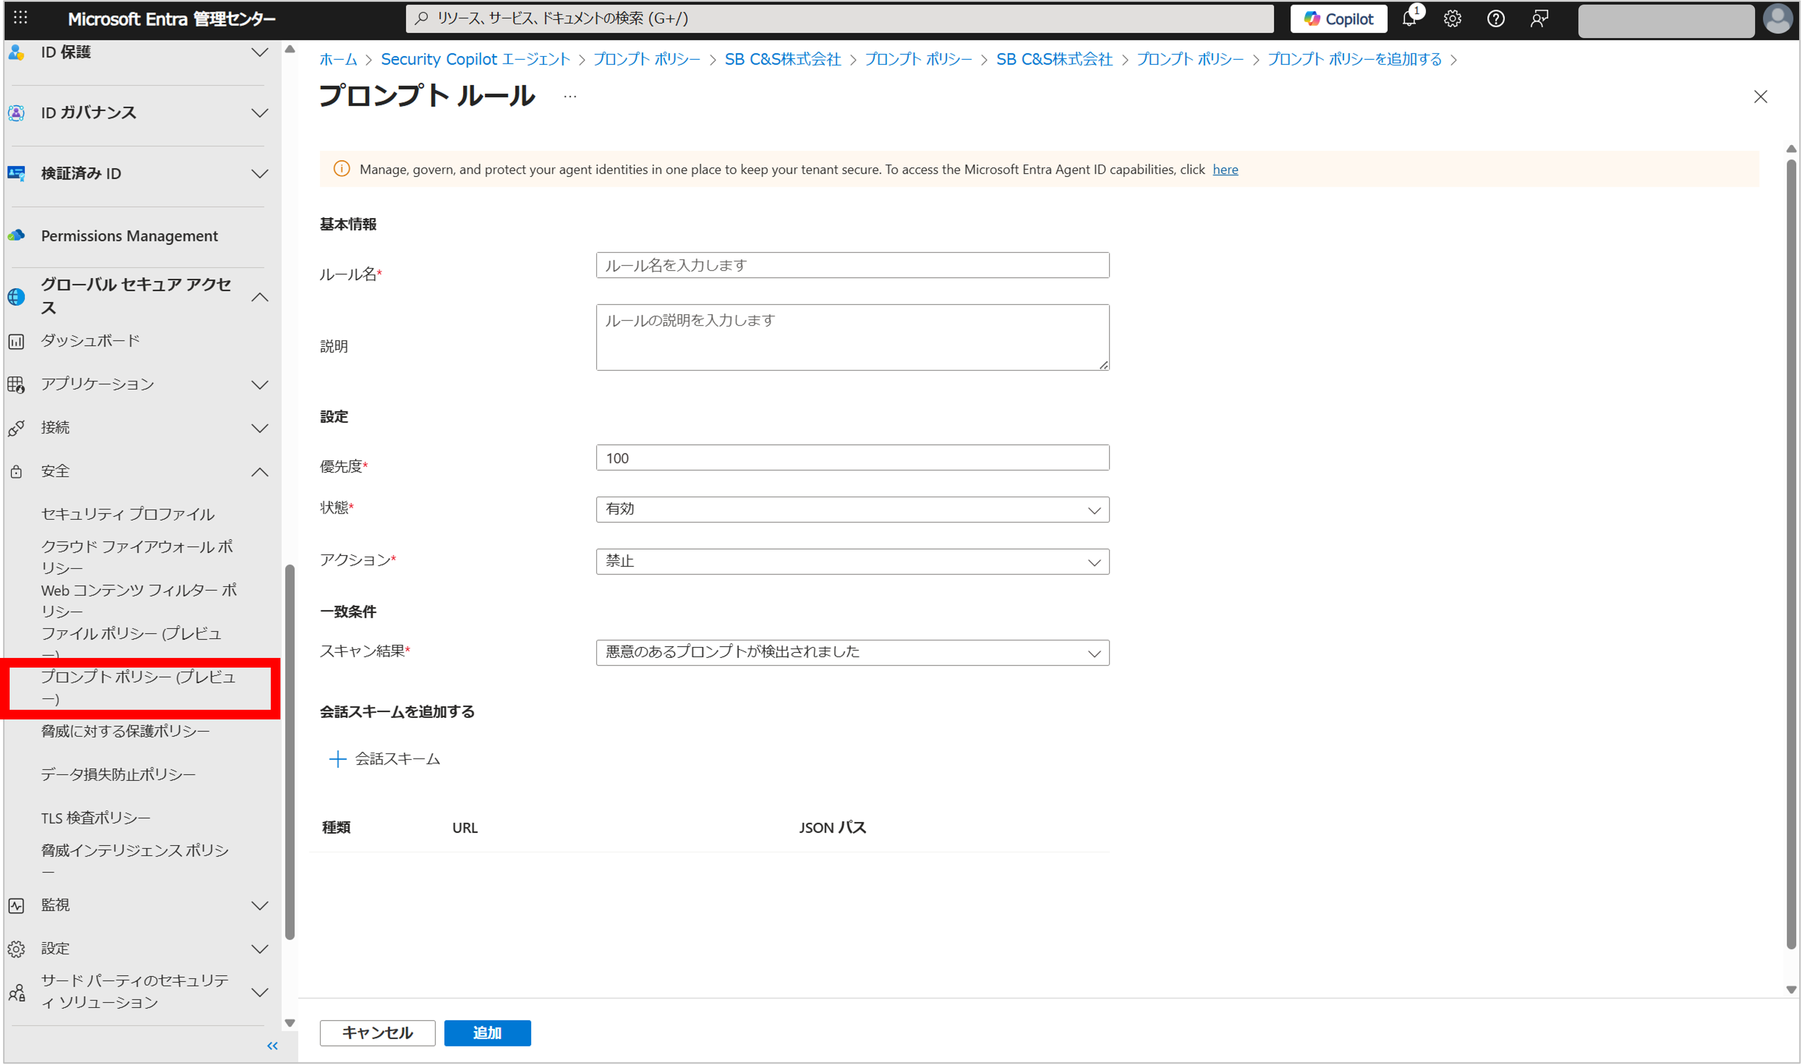Open the notifications bell icon
Screen dimensions: 1801x1064
pyautogui.click(x=1409, y=19)
